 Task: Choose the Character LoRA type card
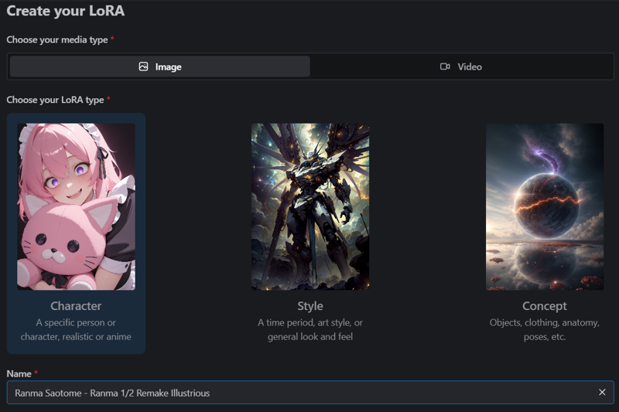click(x=76, y=233)
